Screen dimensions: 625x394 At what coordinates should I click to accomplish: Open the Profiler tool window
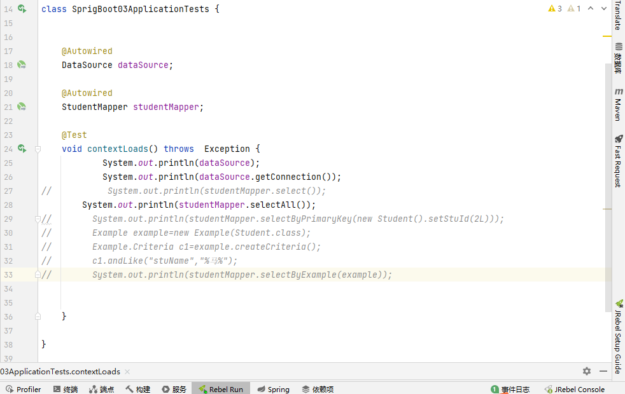click(24, 389)
